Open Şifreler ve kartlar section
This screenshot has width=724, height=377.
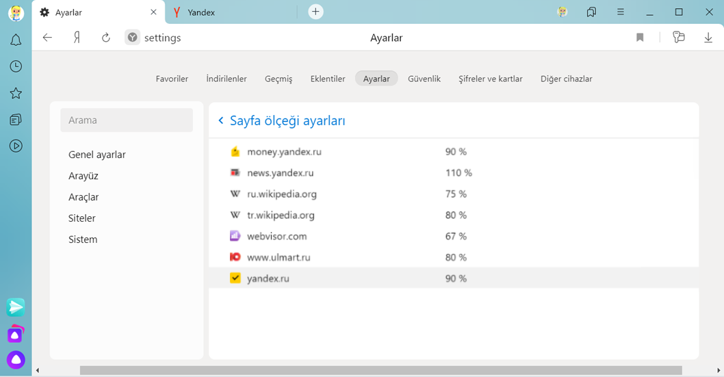(491, 79)
